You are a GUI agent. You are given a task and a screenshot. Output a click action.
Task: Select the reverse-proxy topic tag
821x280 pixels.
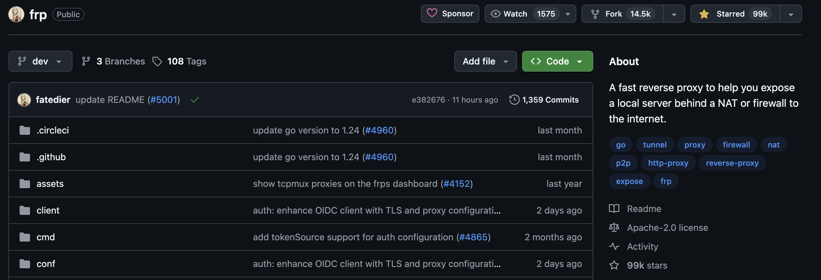coord(732,163)
